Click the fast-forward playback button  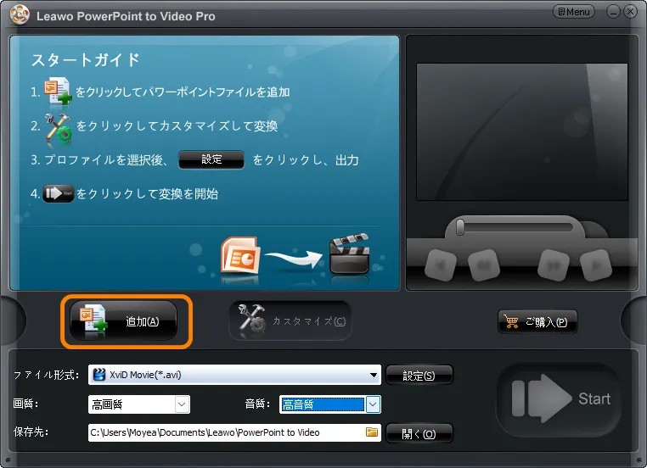click(554, 265)
